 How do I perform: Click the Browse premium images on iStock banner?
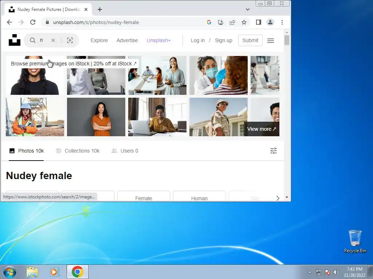tap(74, 64)
